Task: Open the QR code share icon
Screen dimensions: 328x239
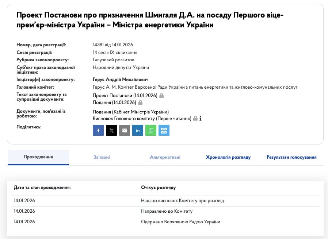Action: point(164,130)
